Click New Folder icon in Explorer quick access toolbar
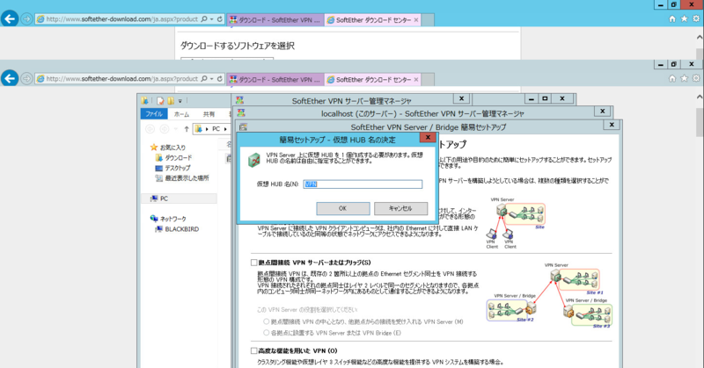 [x=171, y=101]
